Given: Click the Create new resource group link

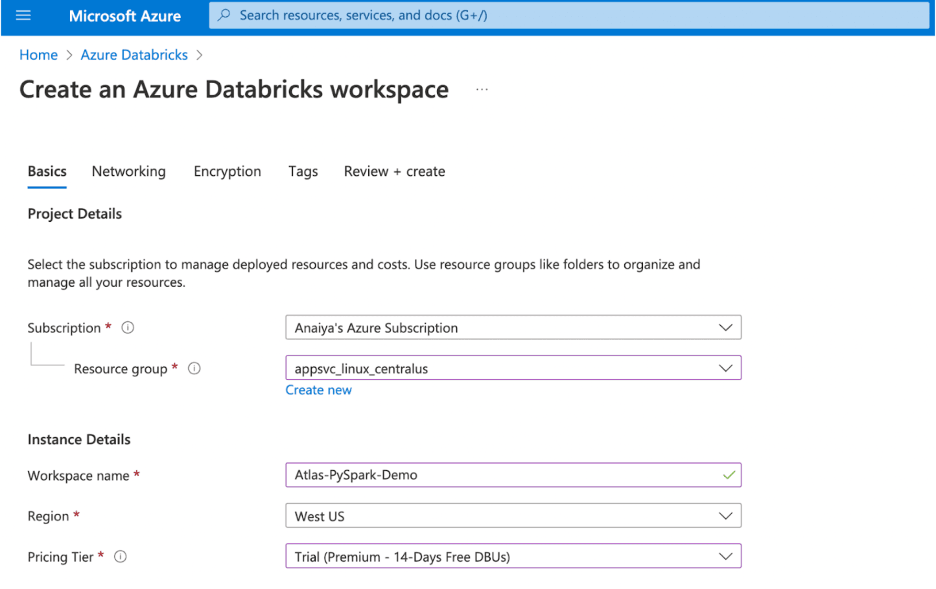Looking at the screenshot, I should point(318,390).
